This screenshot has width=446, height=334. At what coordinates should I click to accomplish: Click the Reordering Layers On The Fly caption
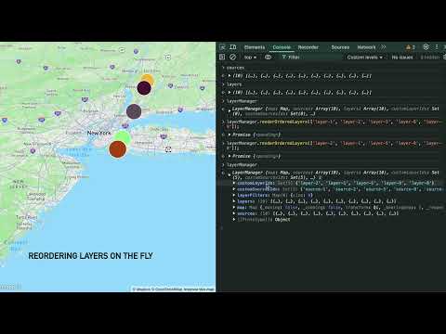pyautogui.click(x=90, y=256)
